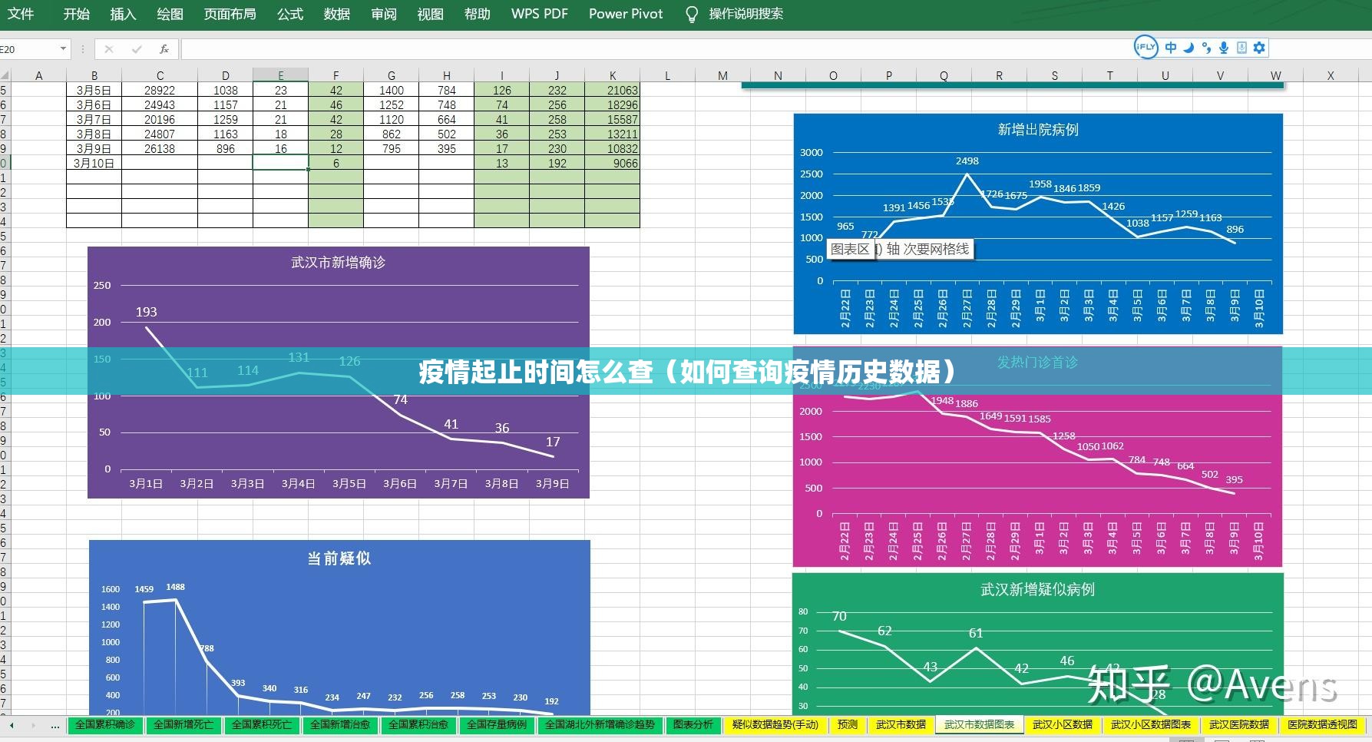The width and height of the screenshot is (1372, 742).
Task: Switch to the 数据 ribbon tab
Action: [x=336, y=13]
